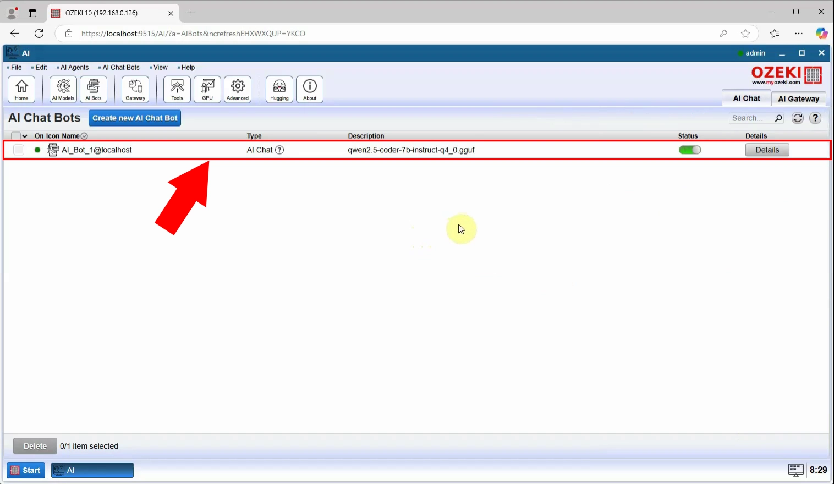Screen dimensions: 834x484
Task: Click in the Search field
Action: click(751, 118)
